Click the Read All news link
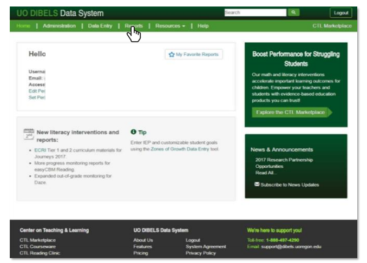 (x=265, y=173)
